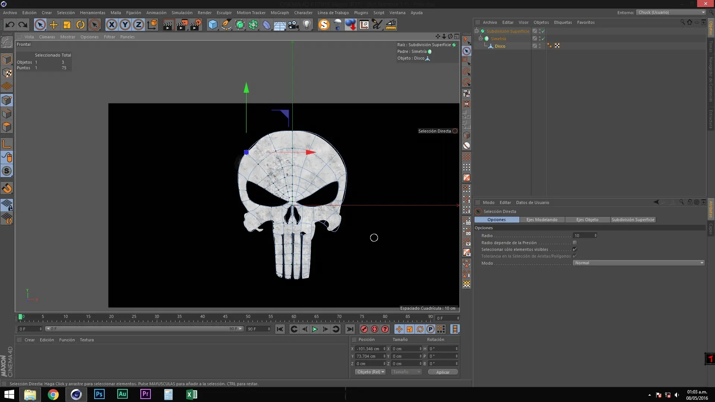Open render settings icon
This screenshot has width=715, height=402.
[196, 25]
